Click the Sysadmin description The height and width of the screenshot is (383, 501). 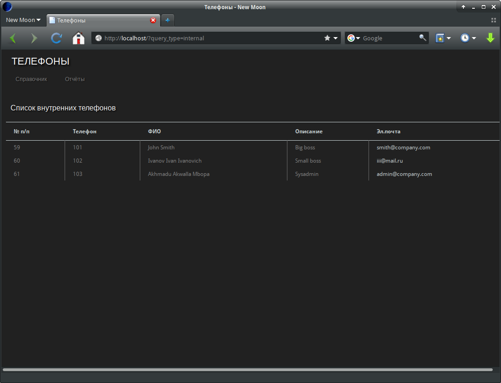(306, 174)
